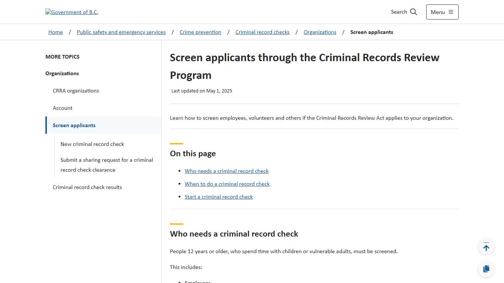
Task: Click the Organizations sidebar heading
Action: tap(62, 73)
